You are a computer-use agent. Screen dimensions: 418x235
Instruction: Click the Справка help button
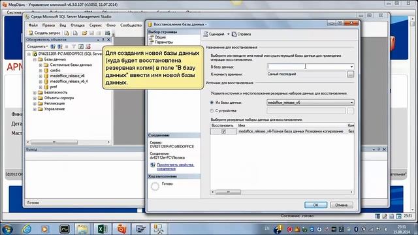coord(241,34)
